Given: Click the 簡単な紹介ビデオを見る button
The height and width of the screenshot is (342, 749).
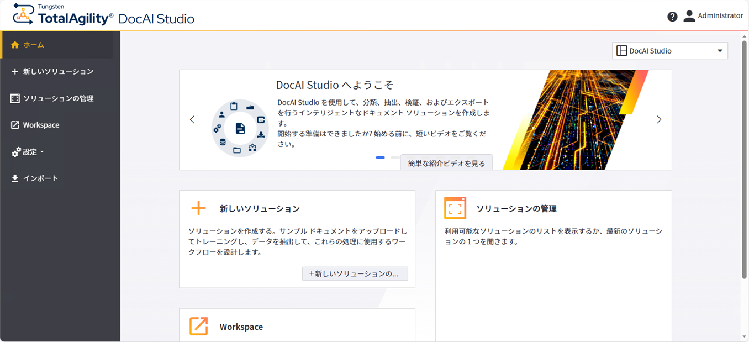Looking at the screenshot, I should pos(447,162).
